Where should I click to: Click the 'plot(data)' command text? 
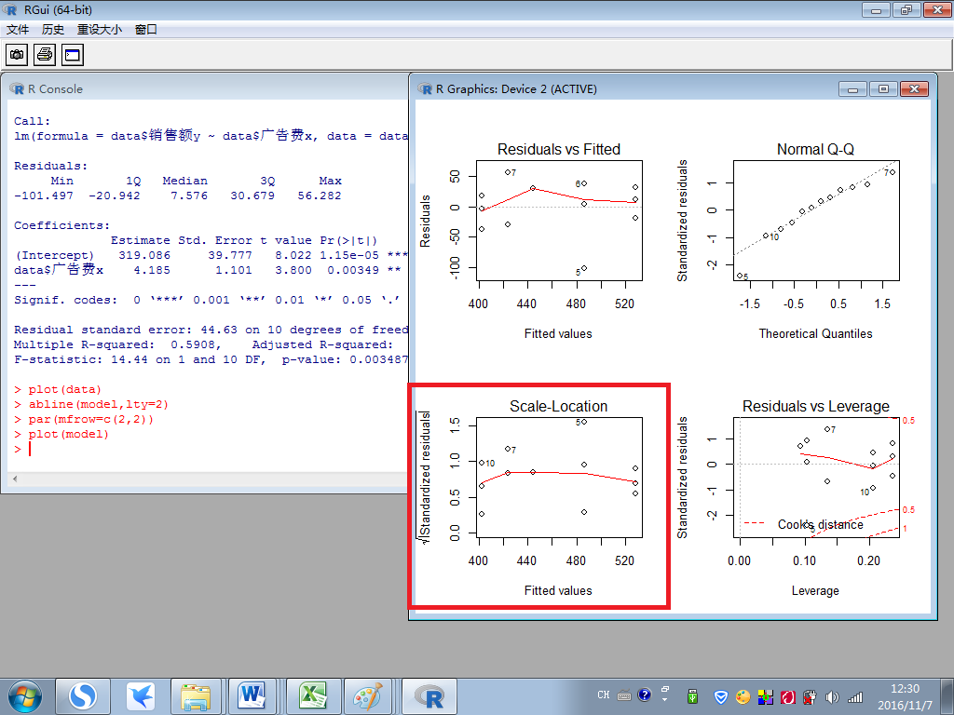[x=64, y=390]
